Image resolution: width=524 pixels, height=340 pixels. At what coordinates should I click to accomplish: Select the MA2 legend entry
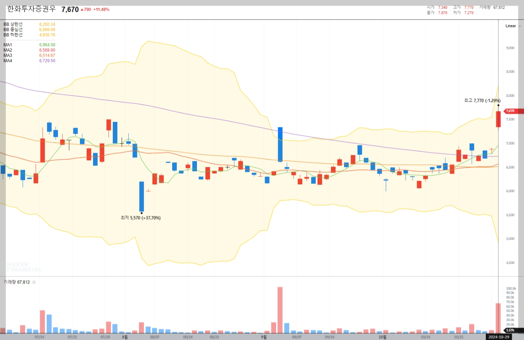8,50
